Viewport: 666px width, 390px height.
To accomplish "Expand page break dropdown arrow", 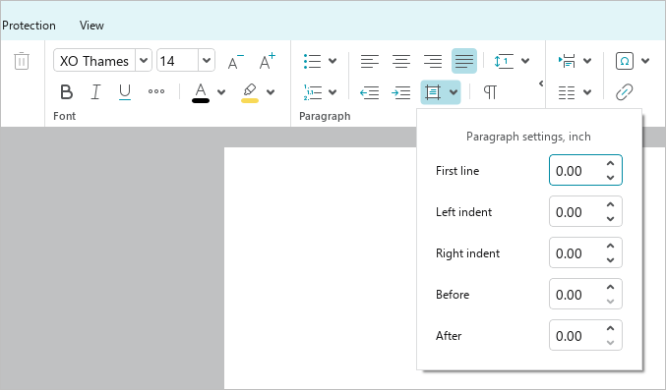I will coord(587,61).
